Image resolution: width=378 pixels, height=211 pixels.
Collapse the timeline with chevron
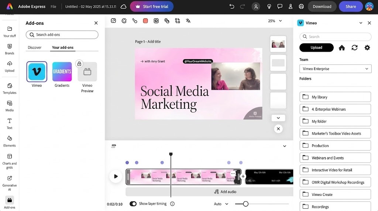(x=285, y=146)
